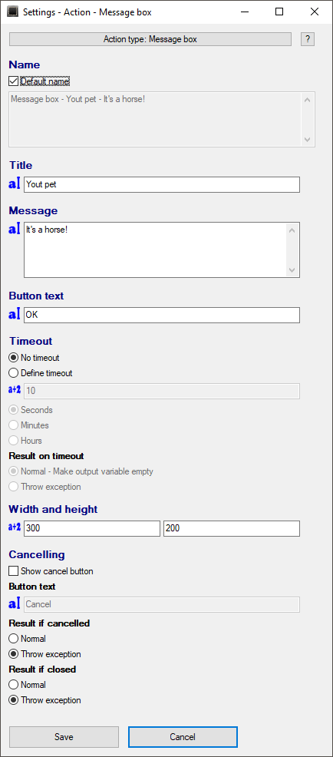Click the expression icon beside width and height

(x=15, y=527)
